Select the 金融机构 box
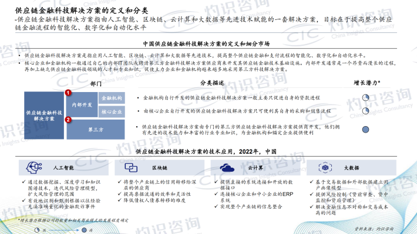Viewport: 417px width, 234px height. point(112,98)
